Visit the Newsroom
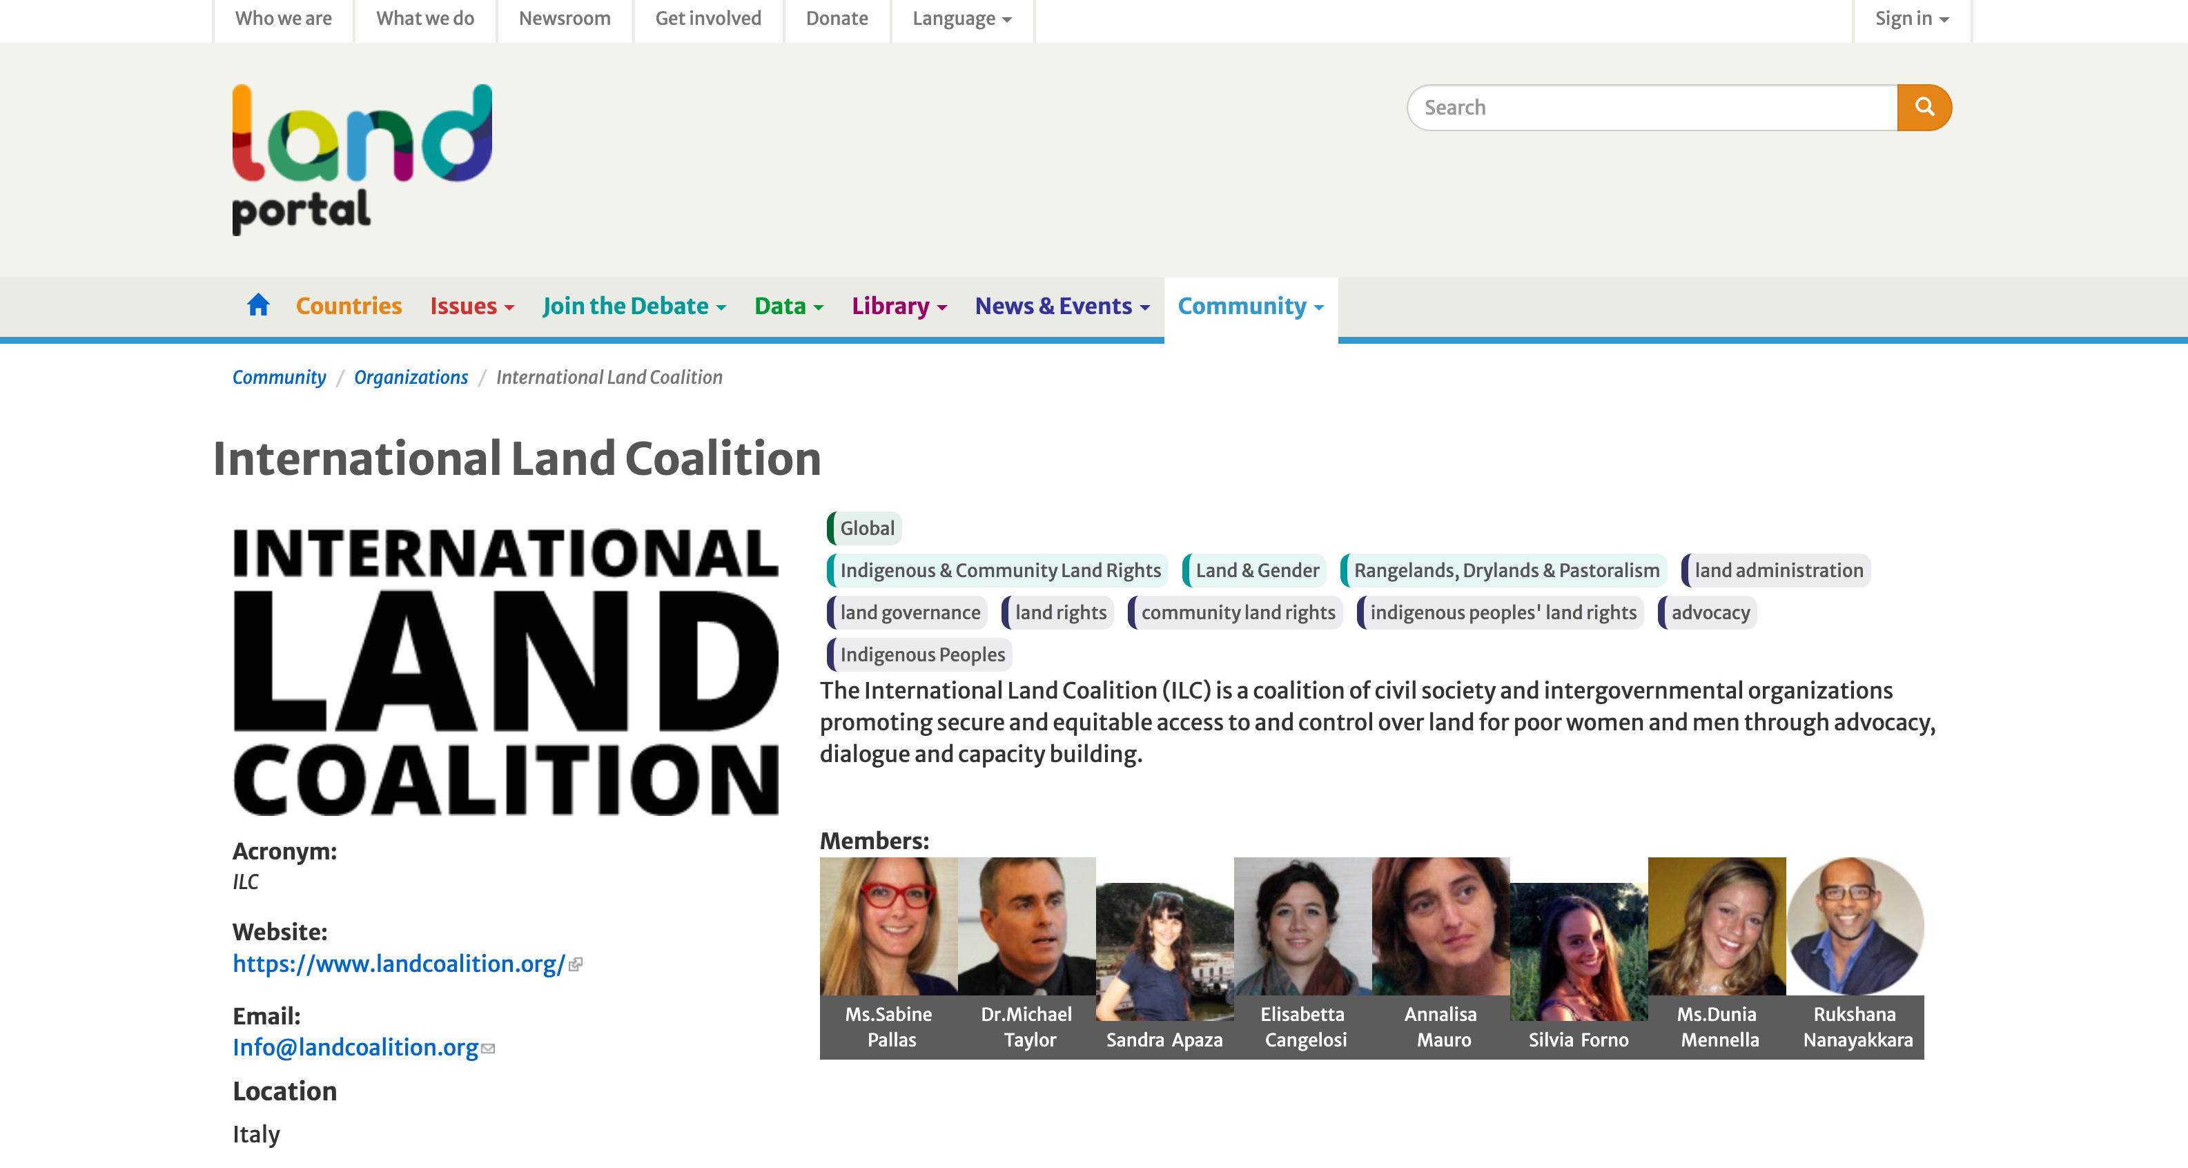2188x1168 pixels. [565, 19]
